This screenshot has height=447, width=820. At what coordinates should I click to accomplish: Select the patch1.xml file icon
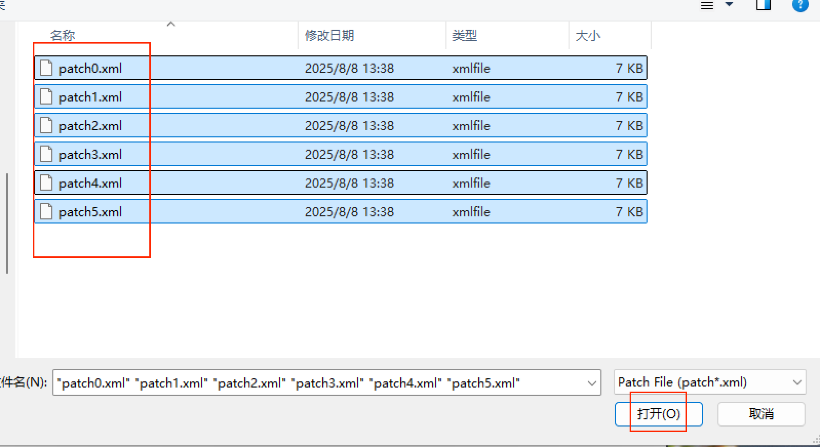(47, 97)
